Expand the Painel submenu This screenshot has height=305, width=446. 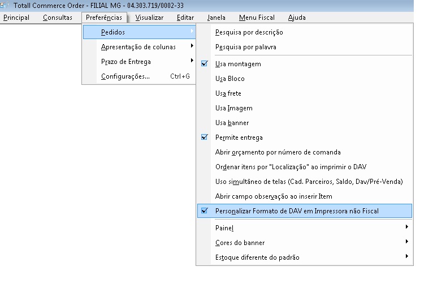(x=305, y=228)
